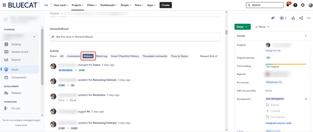The height and width of the screenshot is (132, 313).
Task: Click the Backlog sidebar icon
Action: 6,44
